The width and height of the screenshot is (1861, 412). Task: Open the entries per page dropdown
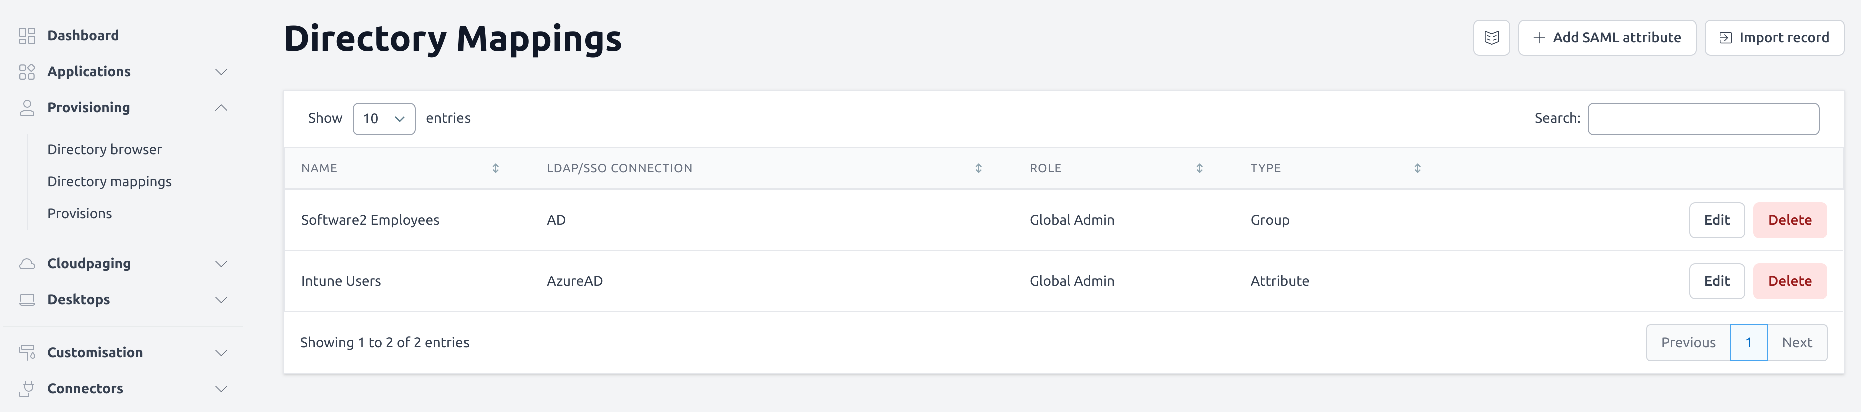click(383, 119)
